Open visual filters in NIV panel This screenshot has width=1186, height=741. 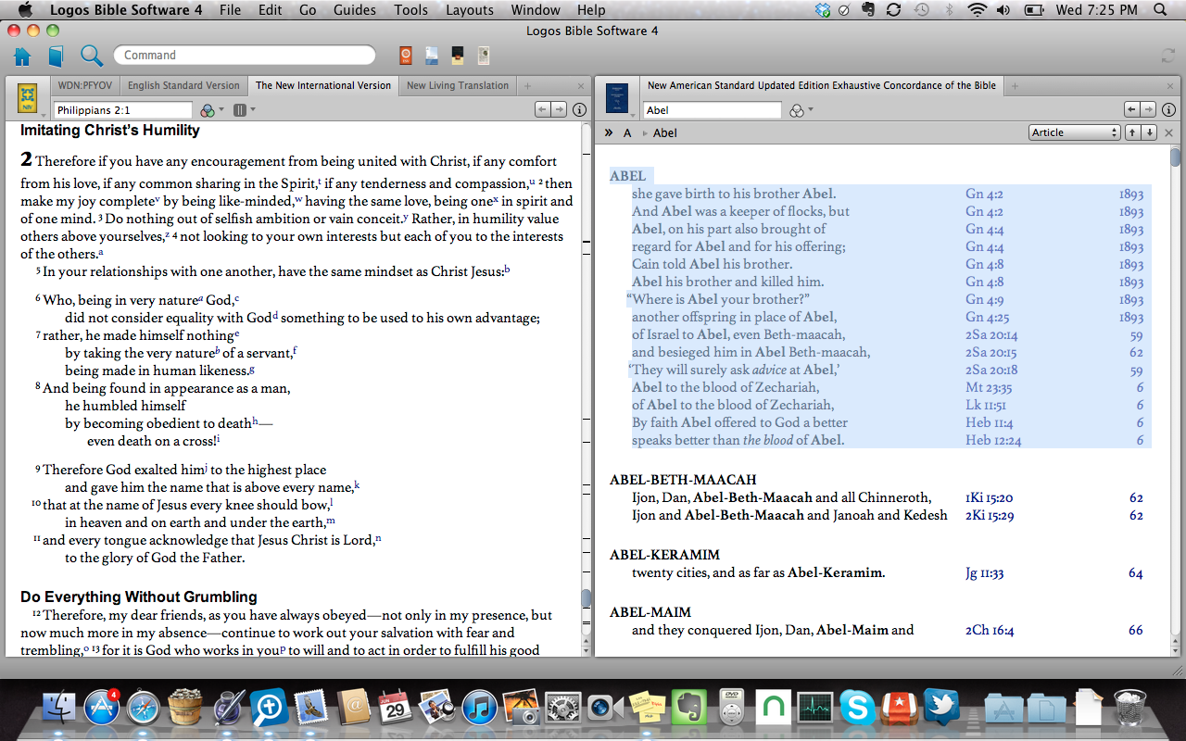click(212, 110)
